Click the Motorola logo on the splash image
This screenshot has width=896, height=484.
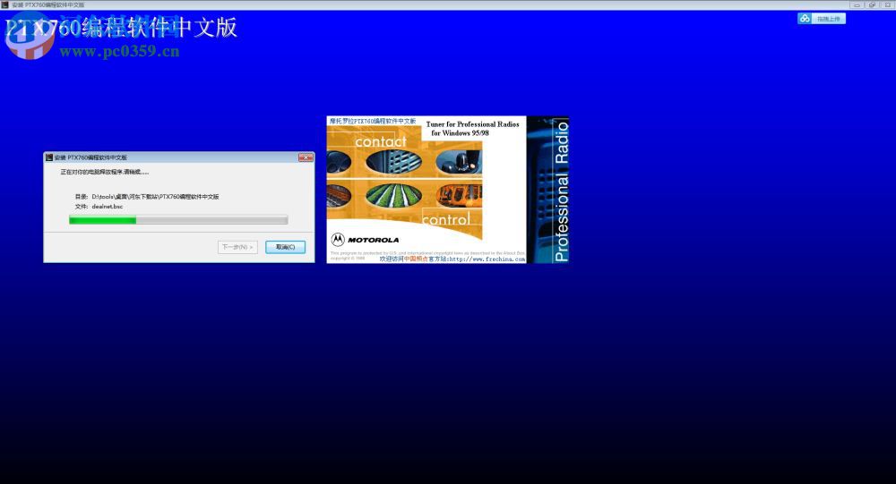[x=366, y=240]
